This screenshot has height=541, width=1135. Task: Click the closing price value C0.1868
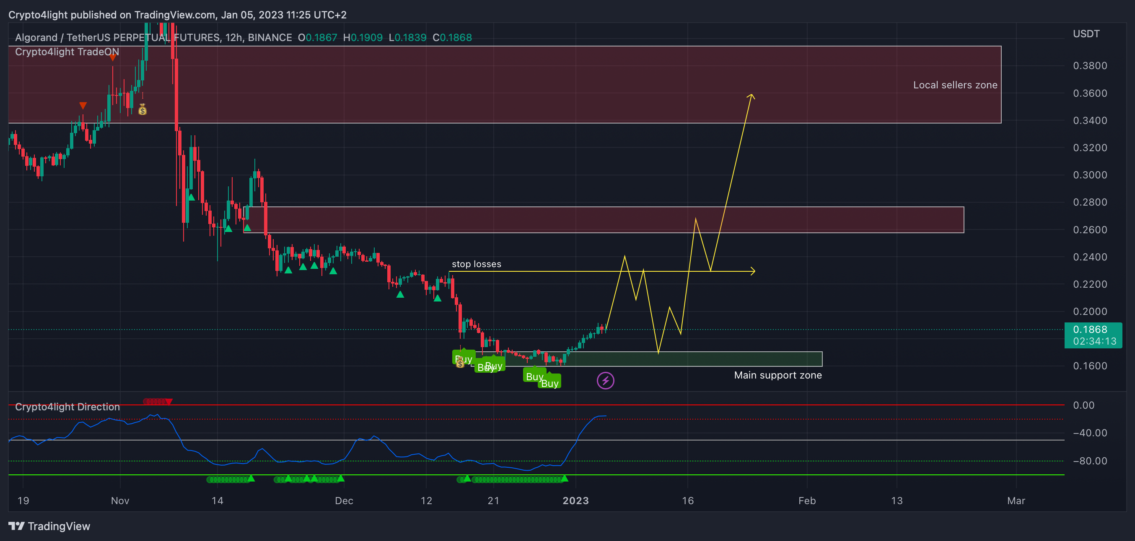[x=452, y=38]
